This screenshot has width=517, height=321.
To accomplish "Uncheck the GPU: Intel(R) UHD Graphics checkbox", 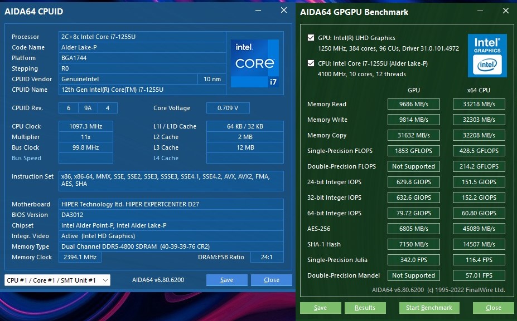I will (x=311, y=37).
